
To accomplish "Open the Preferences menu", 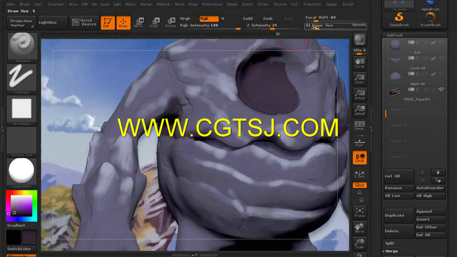I will tap(212, 5).
